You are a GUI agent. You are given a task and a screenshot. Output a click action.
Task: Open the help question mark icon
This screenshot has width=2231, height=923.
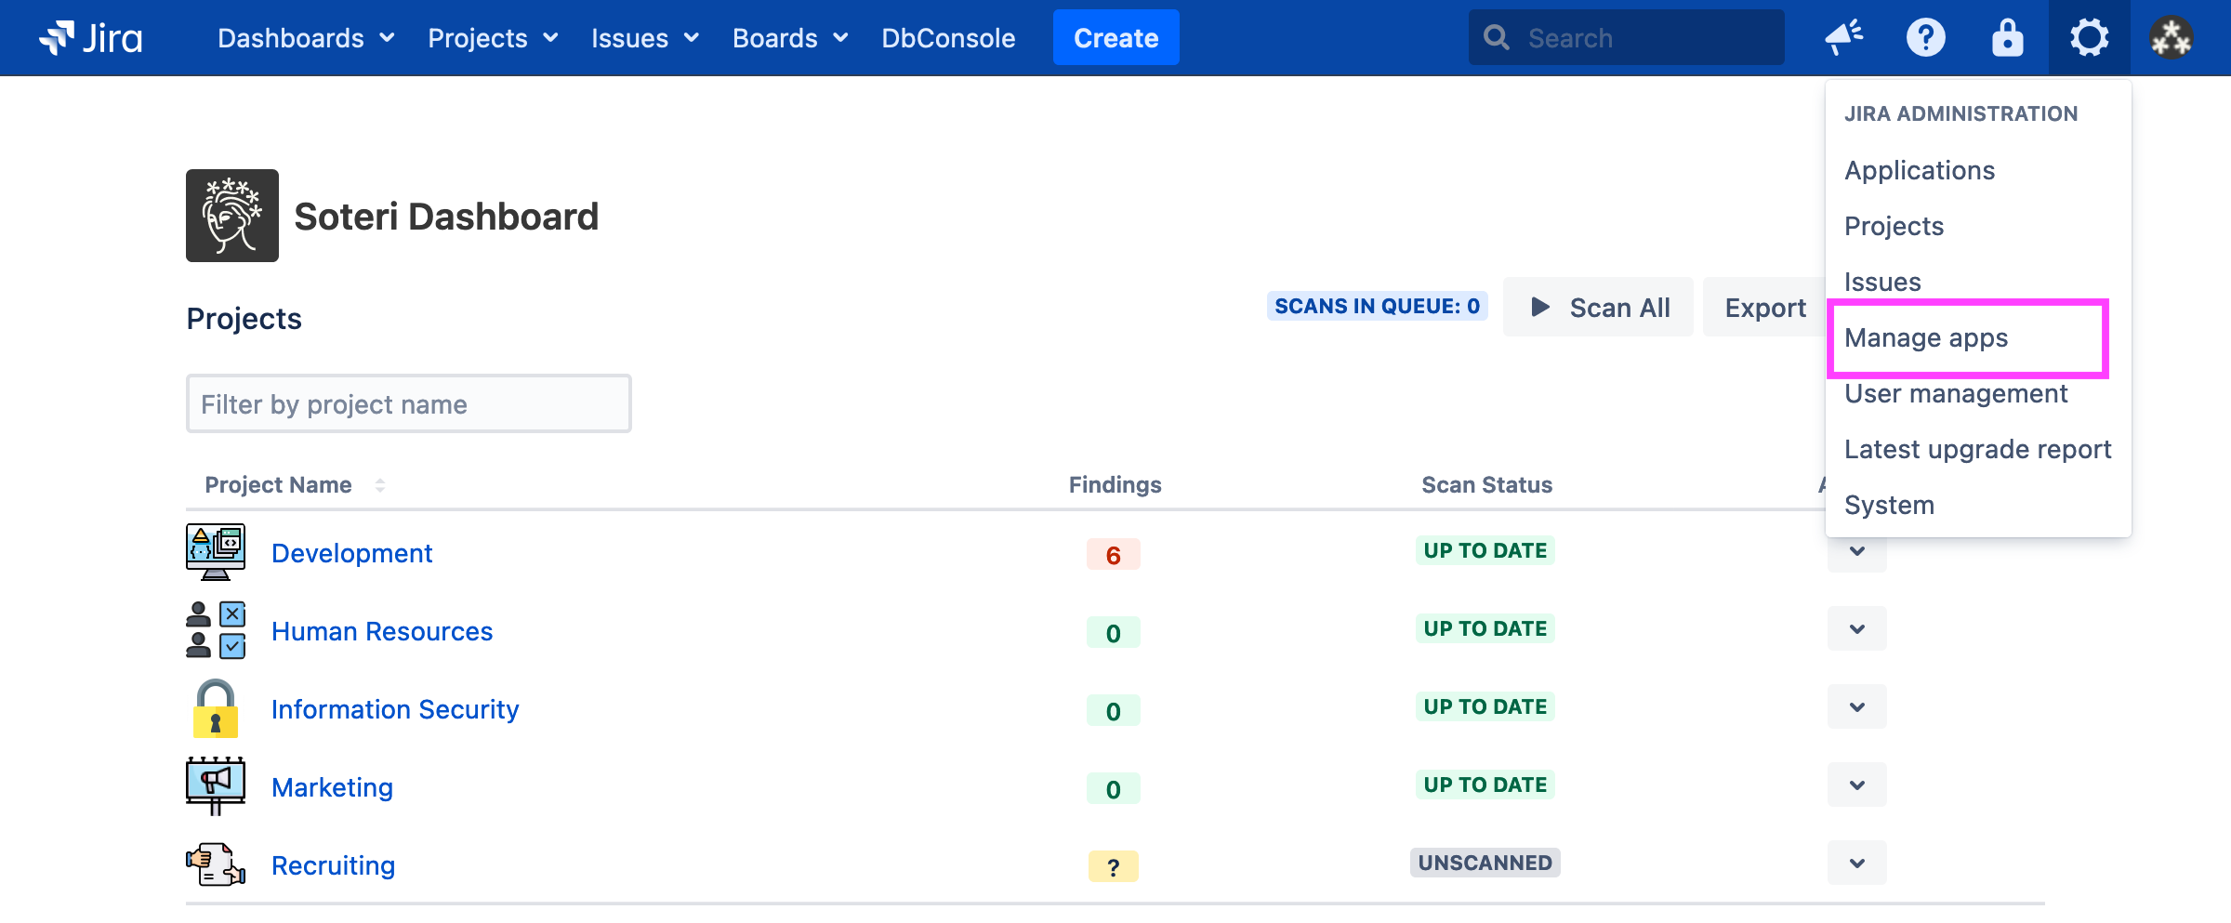[x=1925, y=38]
